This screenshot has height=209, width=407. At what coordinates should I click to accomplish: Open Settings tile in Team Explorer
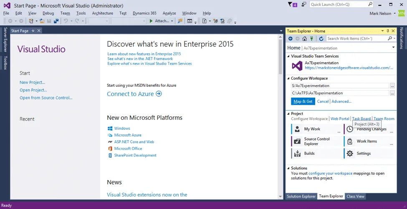point(369,154)
